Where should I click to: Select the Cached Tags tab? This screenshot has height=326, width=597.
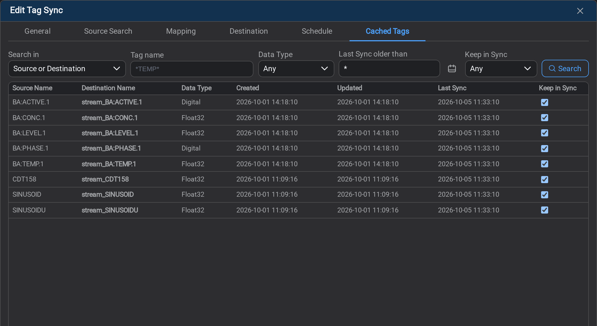point(387,31)
